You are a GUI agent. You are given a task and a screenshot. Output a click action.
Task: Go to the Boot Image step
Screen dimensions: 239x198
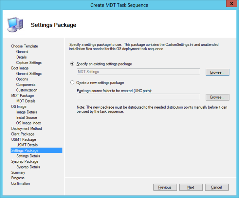(x=20, y=68)
